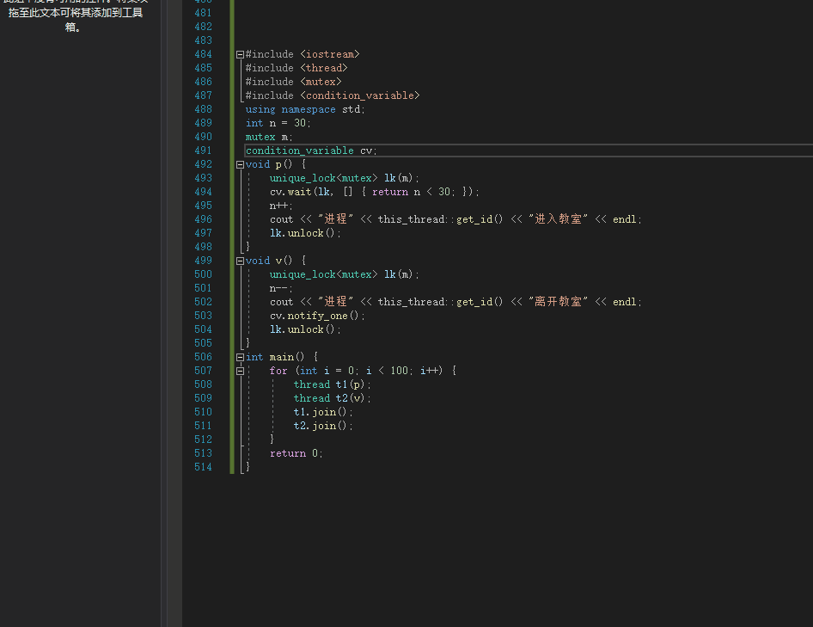The width and height of the screenshot is (813, 627).
Task: Collapse the for loop block
Action: (x=240, y=371)
